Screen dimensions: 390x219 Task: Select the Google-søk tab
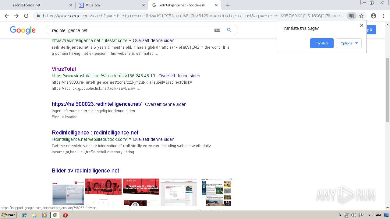(x=184, y=5)
